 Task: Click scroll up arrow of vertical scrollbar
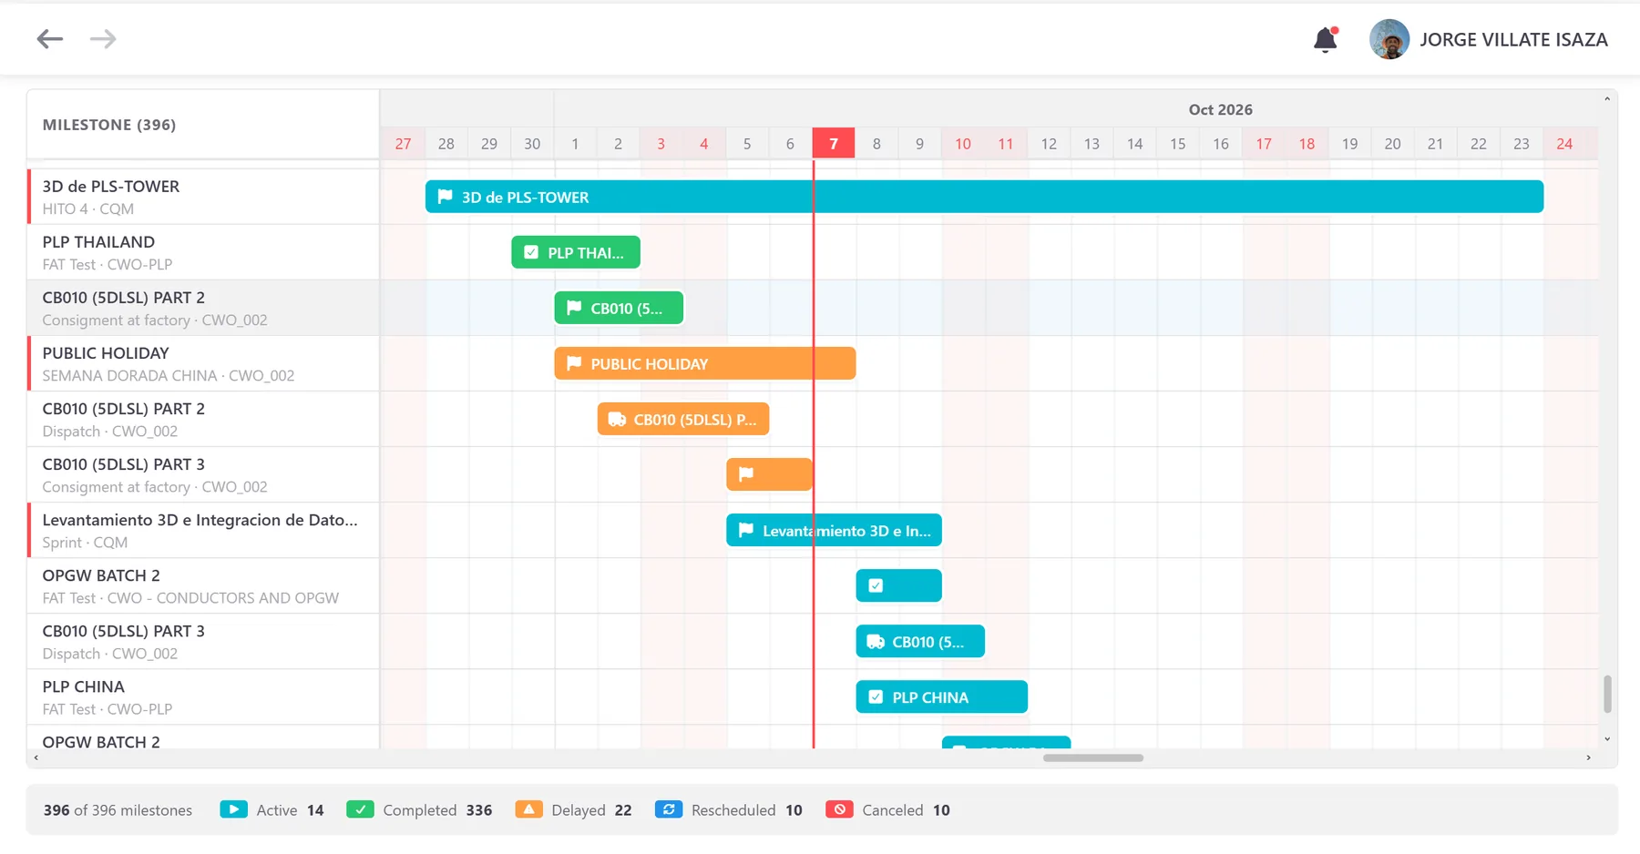(1607, 98)
